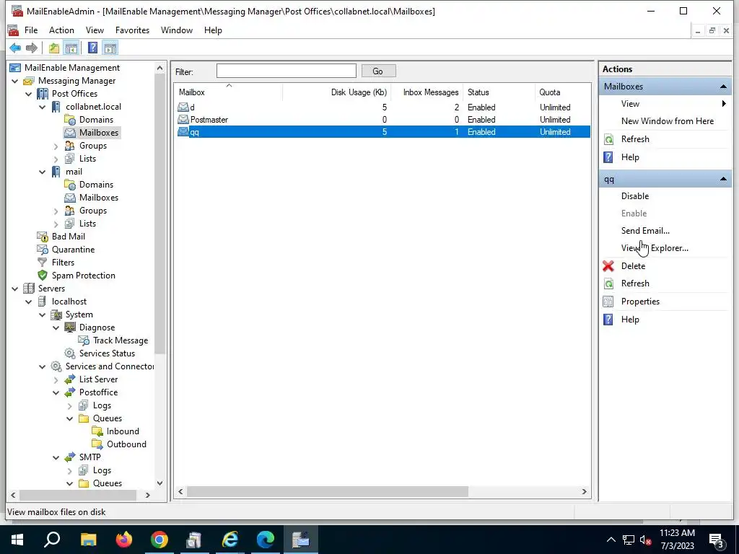This screenshot has width=739, height=554.
Task: Select Domains under the mail post office
Action: 96,185
